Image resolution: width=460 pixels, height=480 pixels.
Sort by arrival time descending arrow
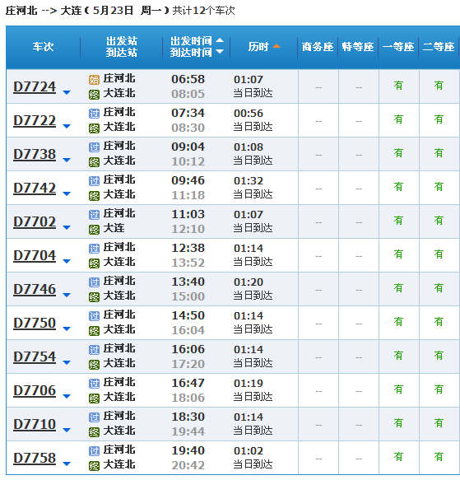[220, 52]
